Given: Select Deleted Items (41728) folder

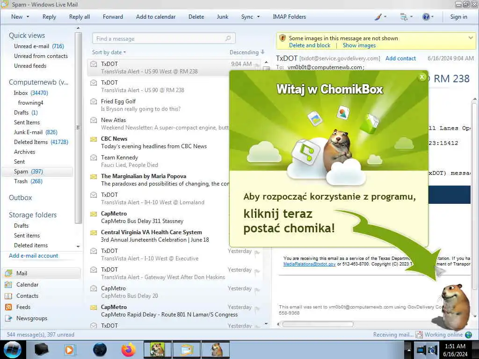Looking at the screenshot, I should coord(41,142).
